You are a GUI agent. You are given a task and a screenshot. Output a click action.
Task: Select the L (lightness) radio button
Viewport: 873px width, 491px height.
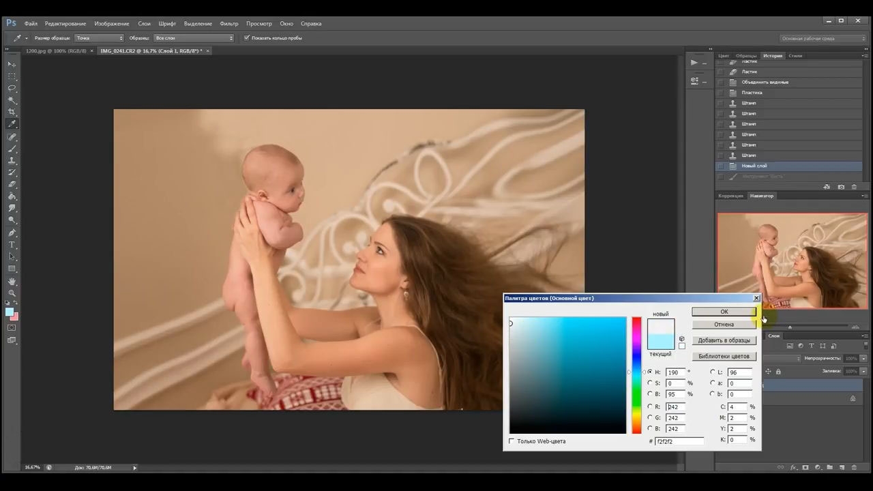click(713, 372)
